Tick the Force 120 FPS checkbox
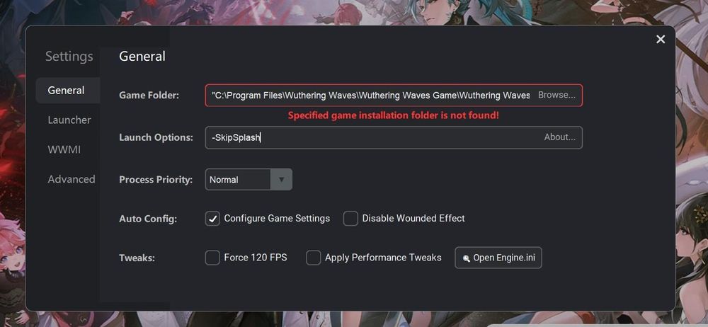 pyautogui.click(x=212, y=258)
